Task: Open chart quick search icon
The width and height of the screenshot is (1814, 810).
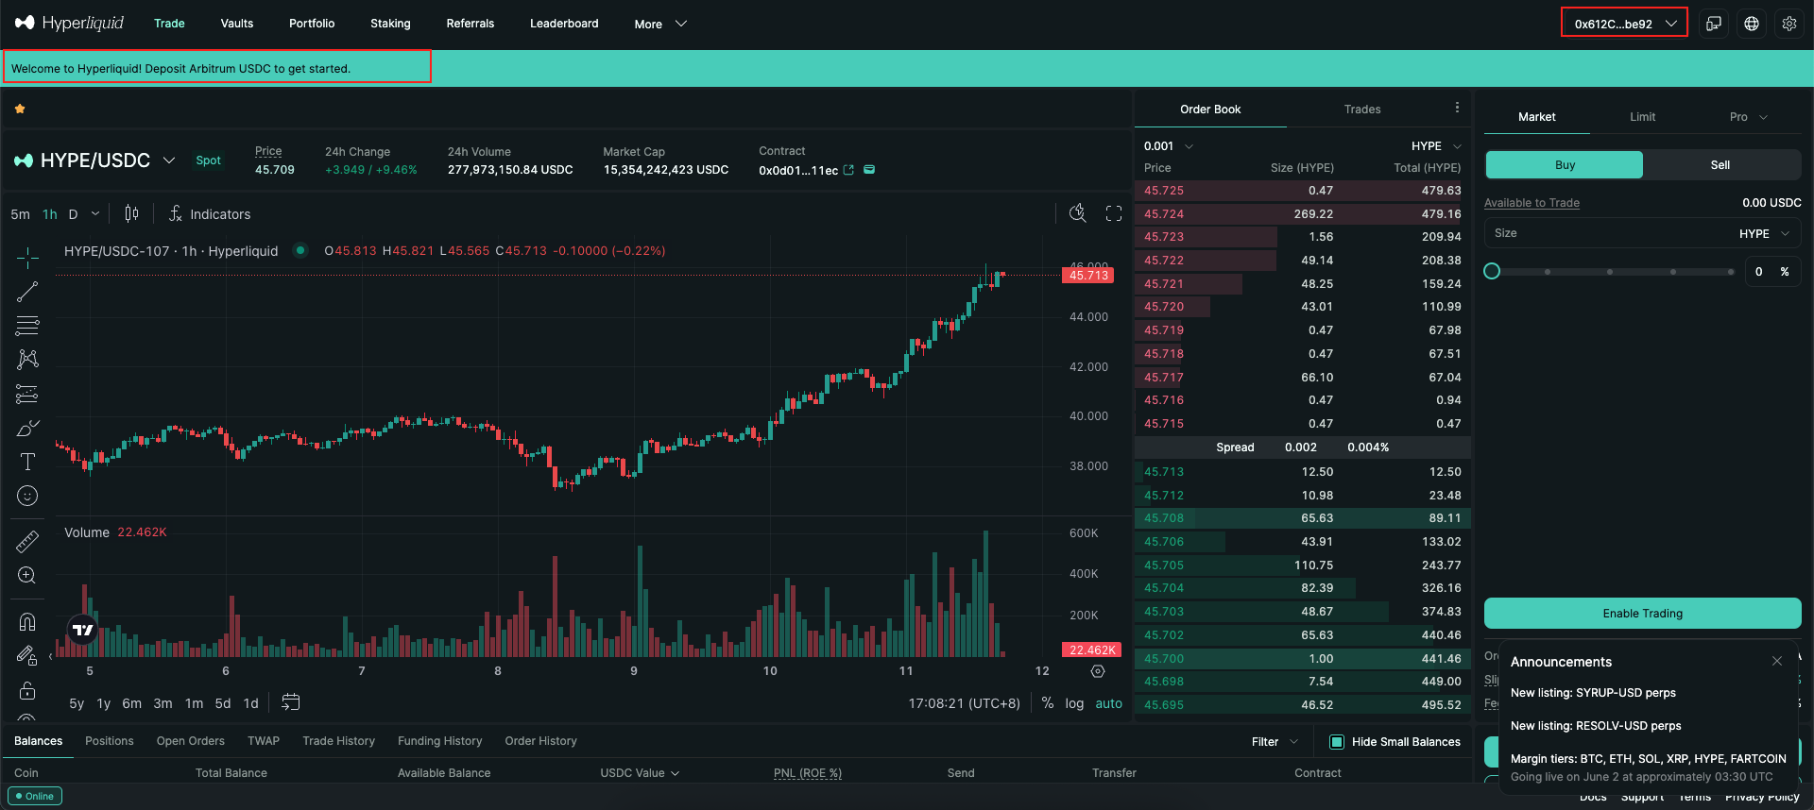Action: [x=1077, y=213]
